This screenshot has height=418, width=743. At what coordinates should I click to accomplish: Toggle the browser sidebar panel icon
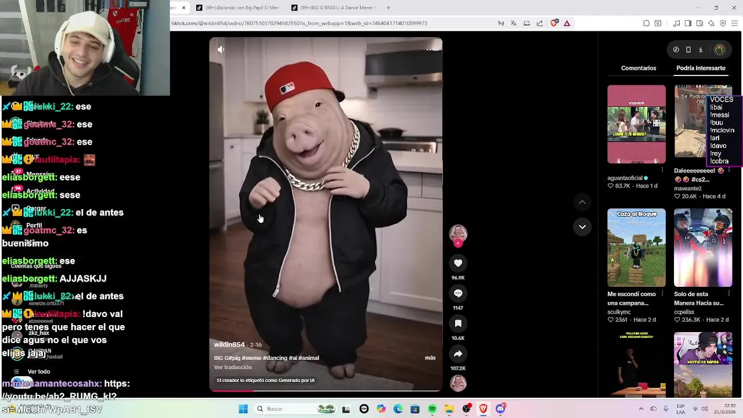tap(688, 23)
